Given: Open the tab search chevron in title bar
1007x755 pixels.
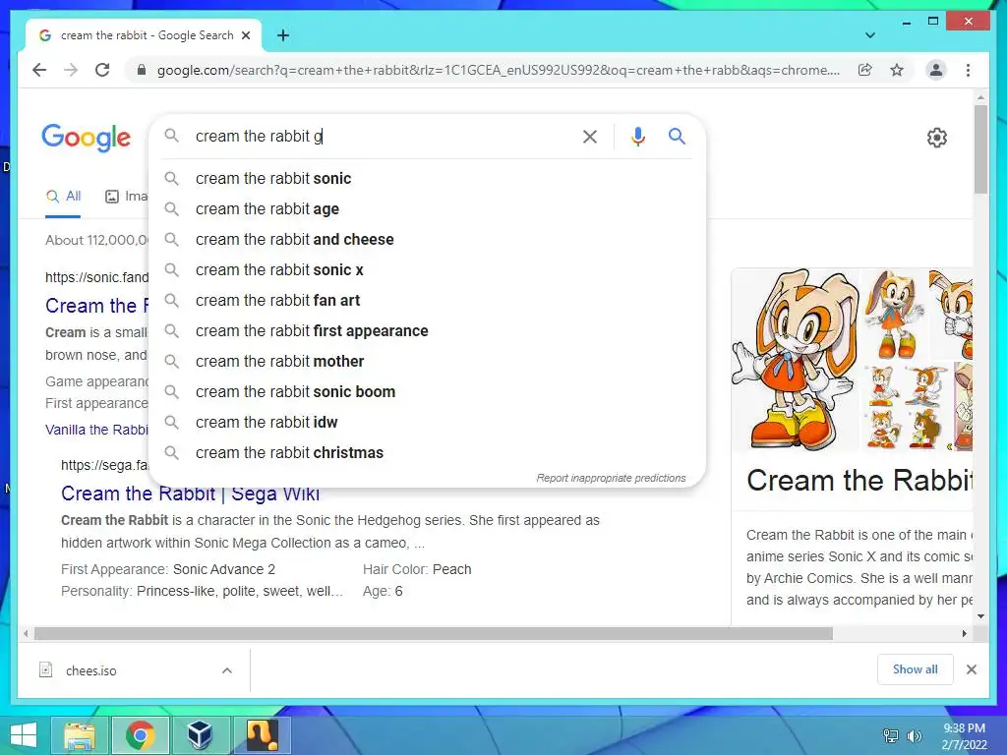Looking at the screenshot, I should [870, 35].
